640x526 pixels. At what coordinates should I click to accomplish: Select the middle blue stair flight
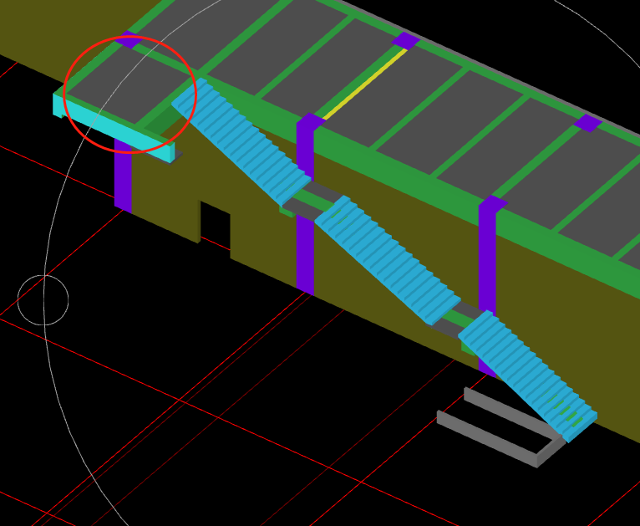coord(388,260)
